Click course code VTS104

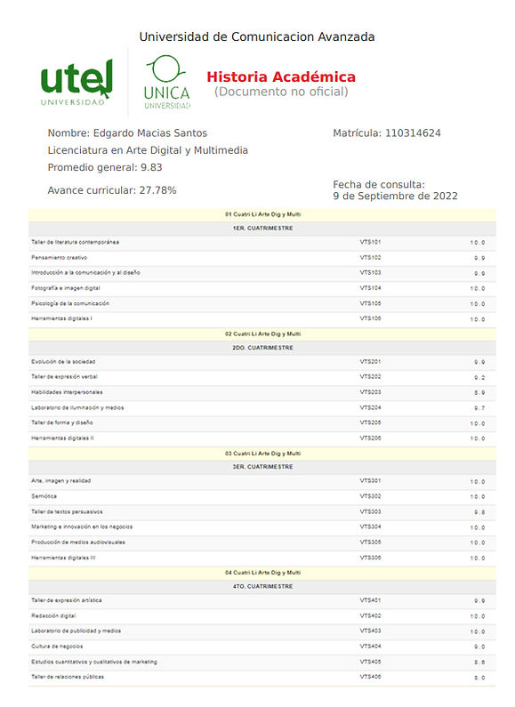tap(370, 288)
